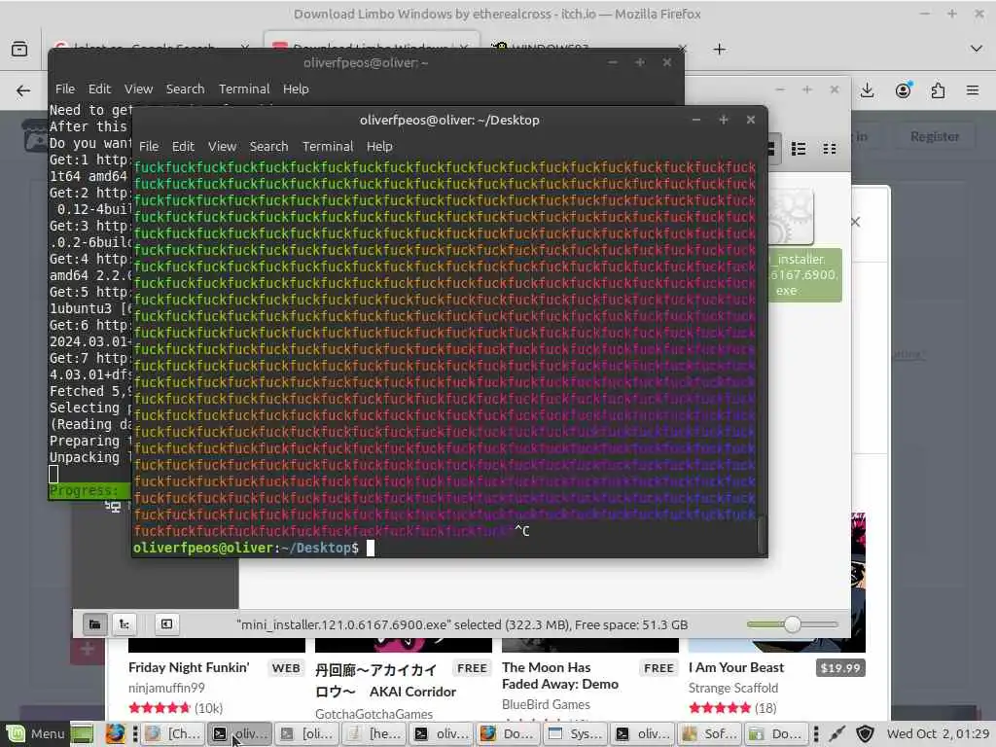
Task: Open Terminal menu in background home terminal
Action: point(244,89)
